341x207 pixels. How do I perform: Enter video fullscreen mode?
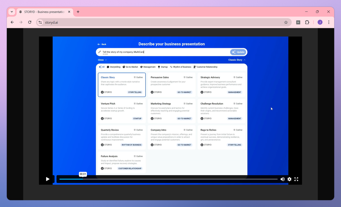(x=296, y=179)
